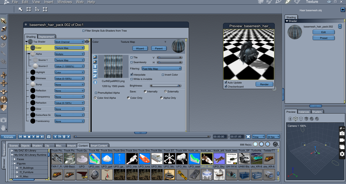Open the Top Shader Multi Channel dropdown
The height and width of the screenshot is (184, 346).
pos(69,42)
